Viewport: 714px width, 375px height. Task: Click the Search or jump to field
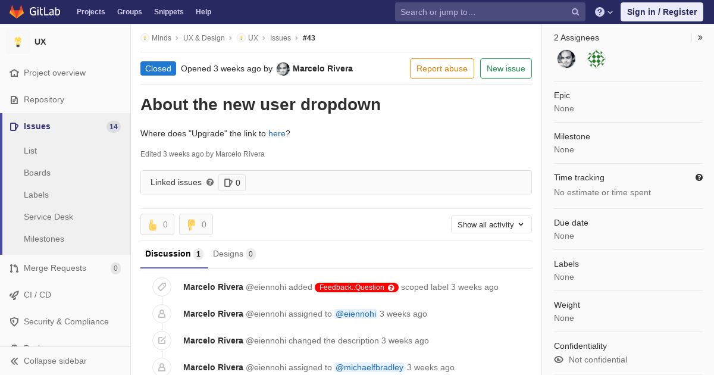click(482, 12)
